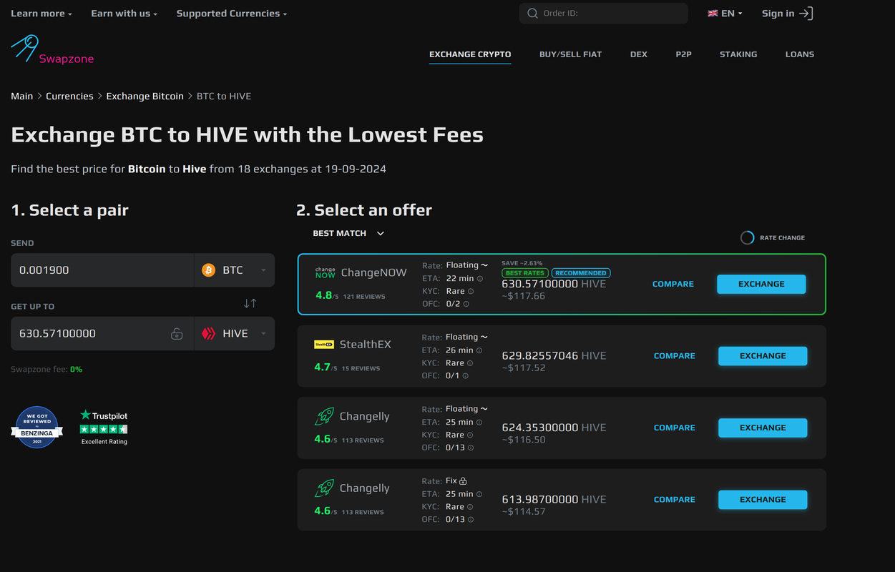Open the DEX tab

click(639, 54)
